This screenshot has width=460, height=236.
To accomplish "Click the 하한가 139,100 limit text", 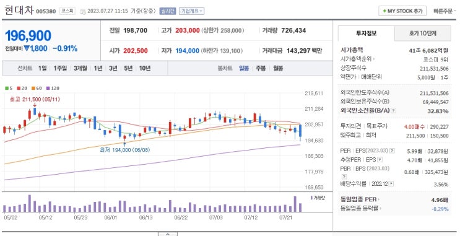I will 222,51.
